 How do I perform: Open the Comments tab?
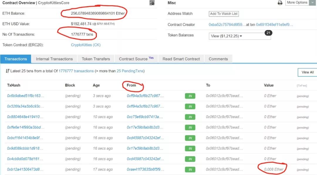tap(218, 59)
